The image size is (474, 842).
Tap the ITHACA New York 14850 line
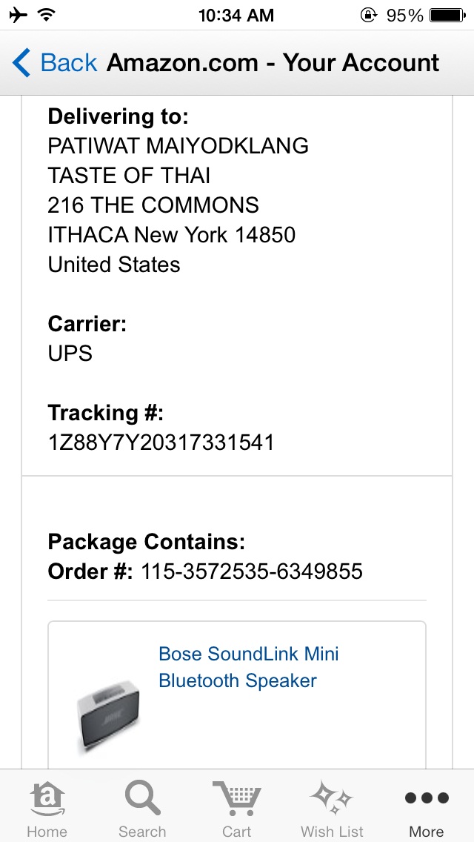(172, 235)
